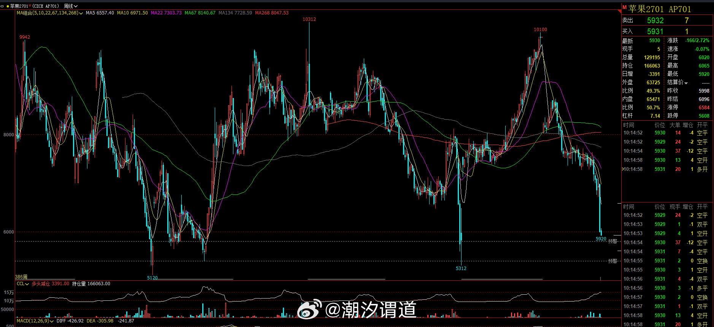Click the yellow dot marker before 苹果2701
This screenshot has height=327, width=714.
(8, 6)
